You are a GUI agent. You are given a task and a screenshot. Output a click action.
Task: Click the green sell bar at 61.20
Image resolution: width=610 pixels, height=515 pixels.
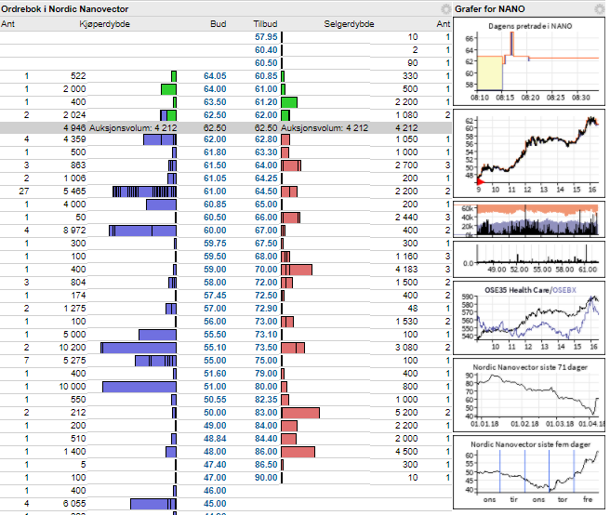click(x=289, y=102)
